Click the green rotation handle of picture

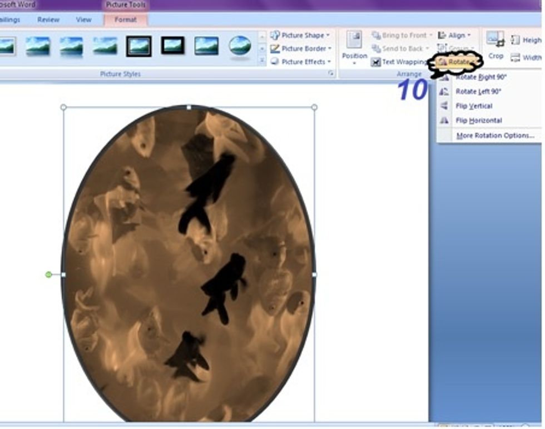coord(48,275)
